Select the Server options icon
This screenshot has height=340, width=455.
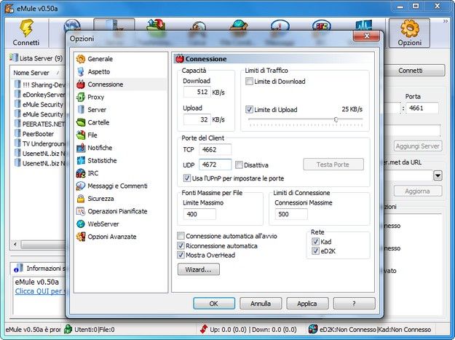(x=81, y=110)
